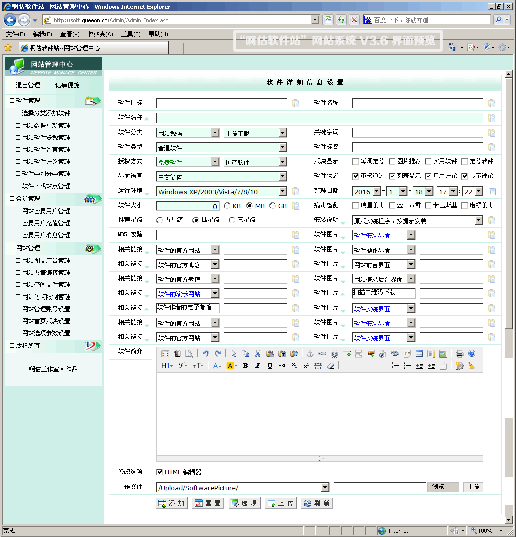Open the 运行环境 Windows XP dropdown
516x537 pixels.
click(x=282, y=192)
